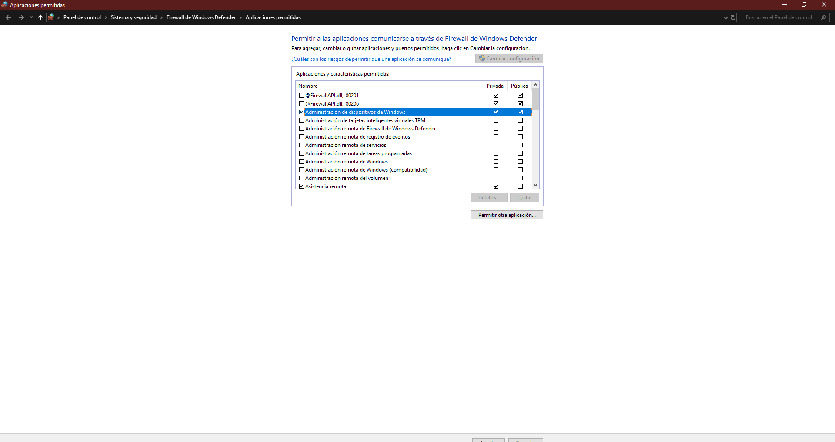Open link about risks of allowing an app
This screenshot has width=835, height=442.
[x=371, y=59]
